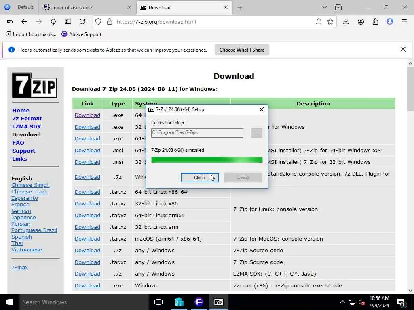Open the 7-max link

click(x=19, y=267)
